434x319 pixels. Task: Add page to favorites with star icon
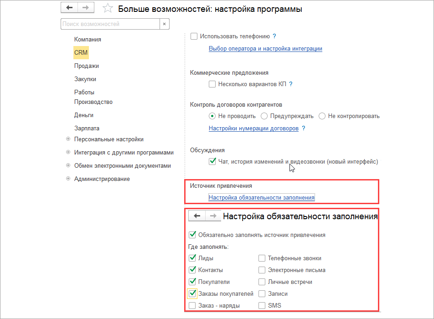108,9
